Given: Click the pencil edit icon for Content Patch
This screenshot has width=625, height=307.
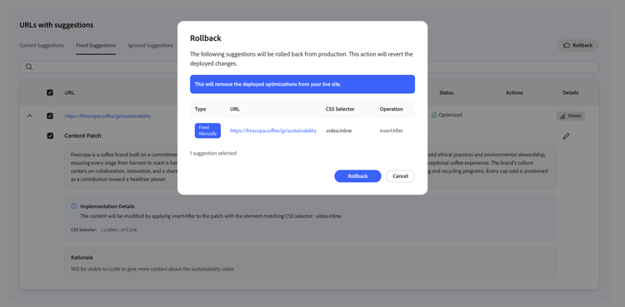Looking at the screenshot, I should (566, 136).
